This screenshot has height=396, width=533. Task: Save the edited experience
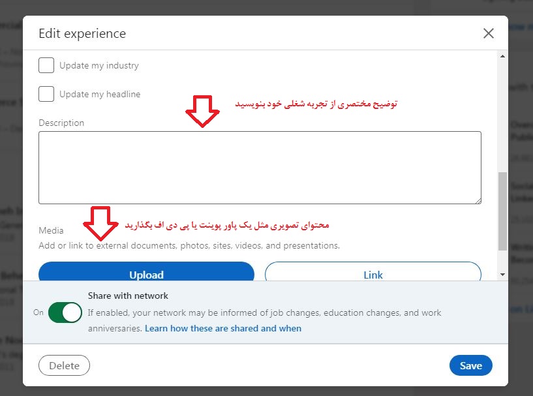[471, 365]
